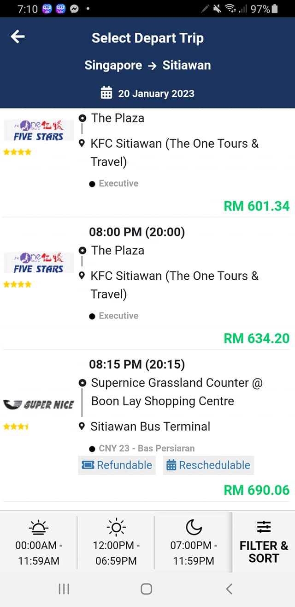Open the FILTER & SORT options
This screenshot has height=607, width=295.
(264, 552)
